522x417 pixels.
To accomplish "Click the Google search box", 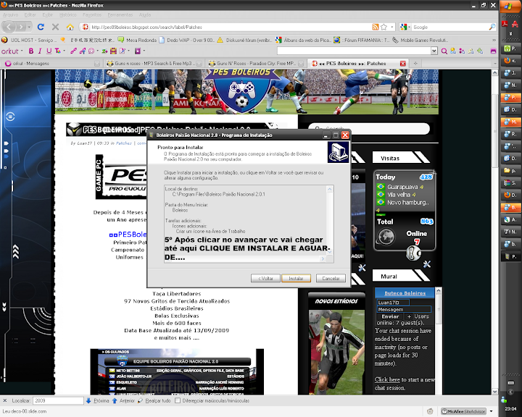I will tap(449, 27).
